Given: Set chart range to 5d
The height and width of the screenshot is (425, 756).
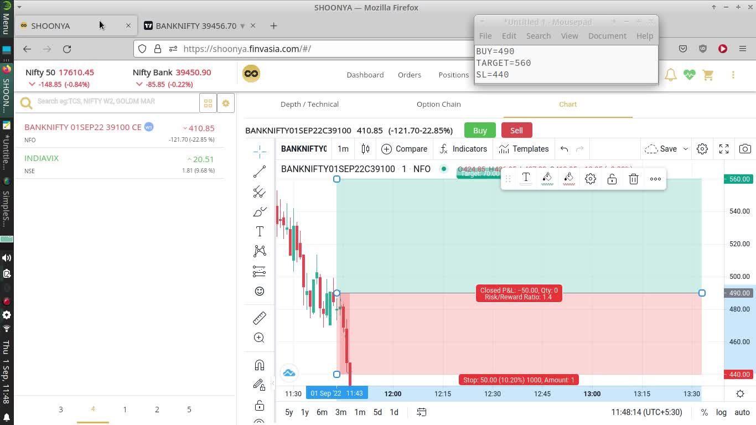Looking at the screenshot, I should pos(377,412).
